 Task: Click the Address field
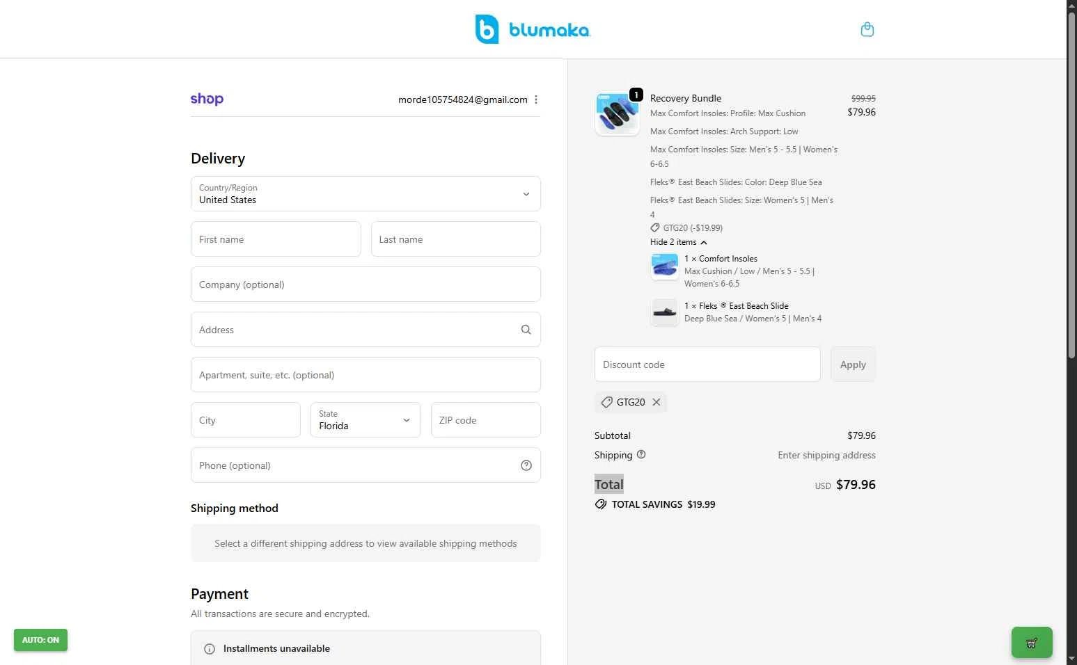365,330
